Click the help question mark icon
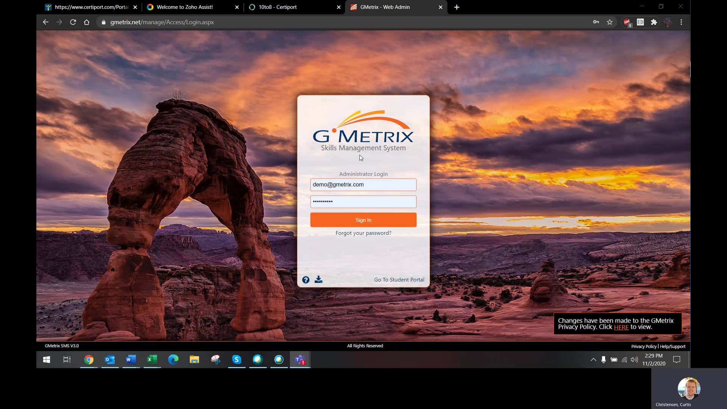Image resolution: width=727 pixels, height=409 pixels. 306,280
